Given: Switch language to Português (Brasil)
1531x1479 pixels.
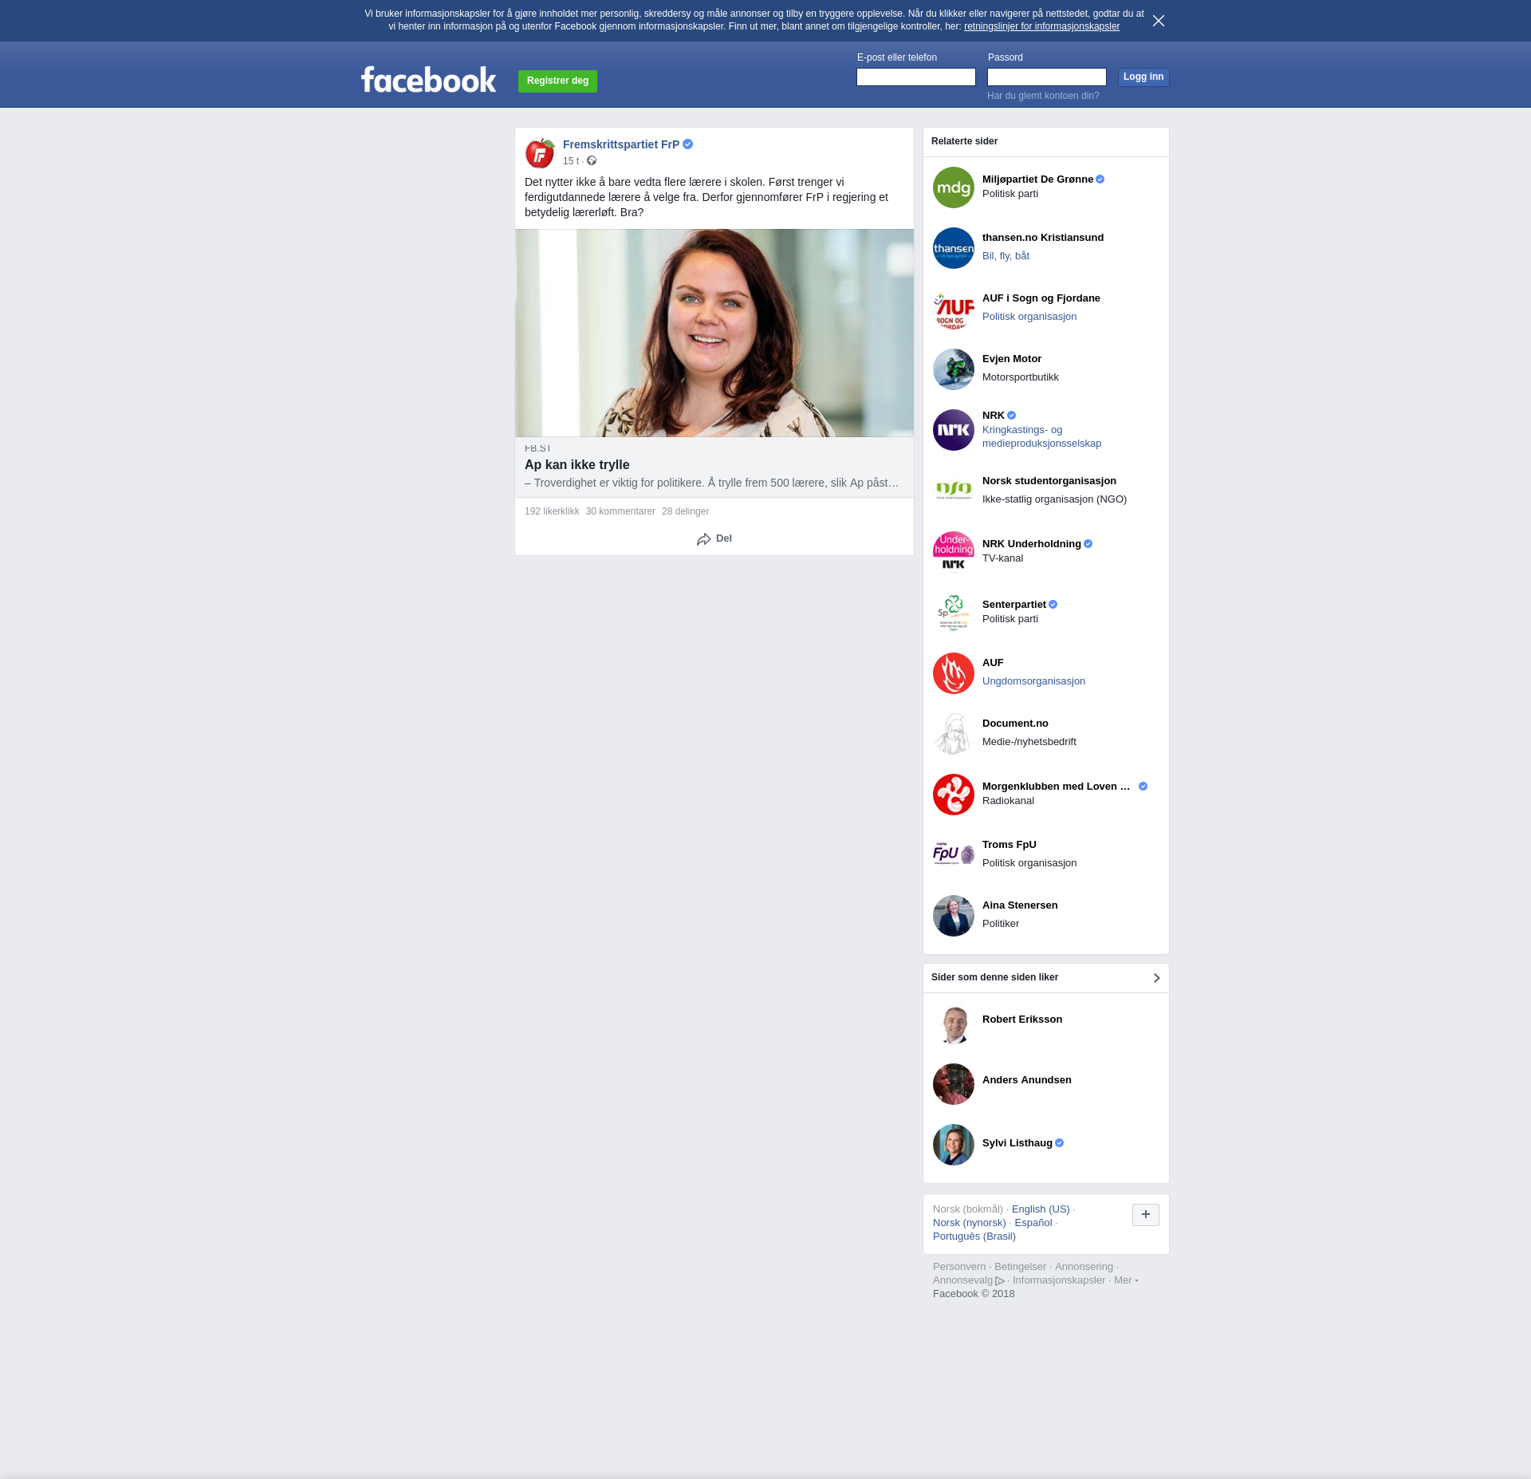Looking at the screenshot, I should (974, 1236).
